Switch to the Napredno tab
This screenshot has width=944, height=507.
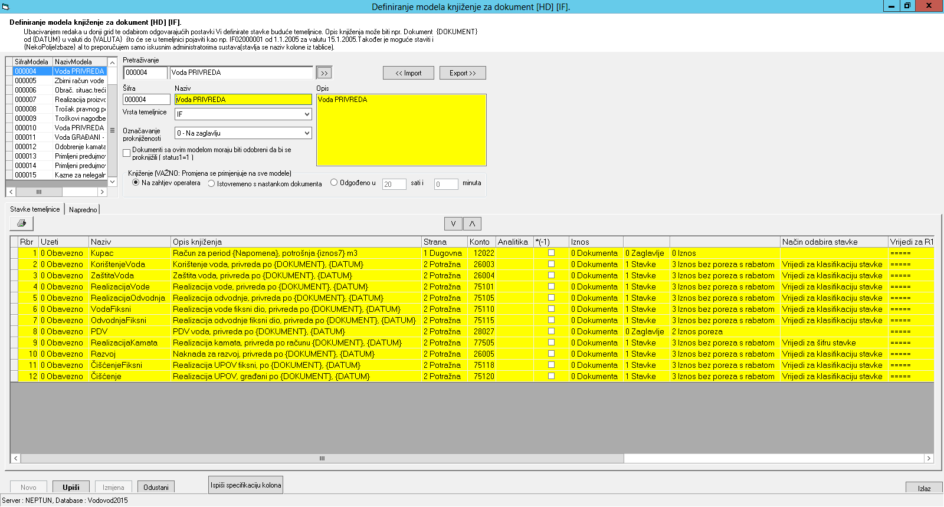[x=83, y=210]
